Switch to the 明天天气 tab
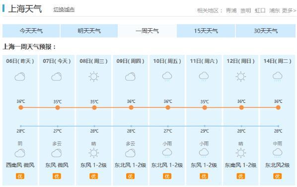The image size is (297, 187). 89,31
